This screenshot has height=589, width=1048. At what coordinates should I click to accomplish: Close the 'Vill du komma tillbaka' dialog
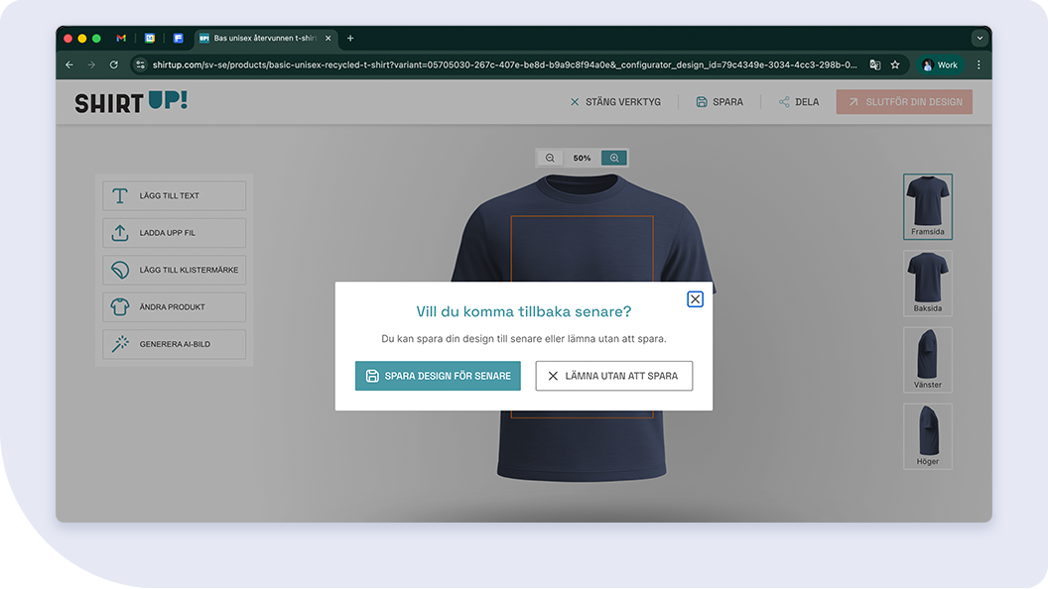(x=695, y=299)
